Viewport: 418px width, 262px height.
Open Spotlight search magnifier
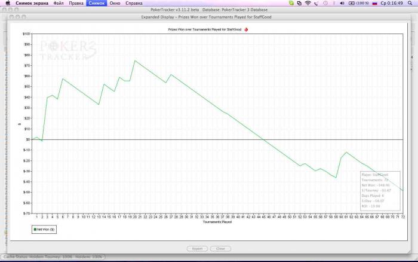410,3
